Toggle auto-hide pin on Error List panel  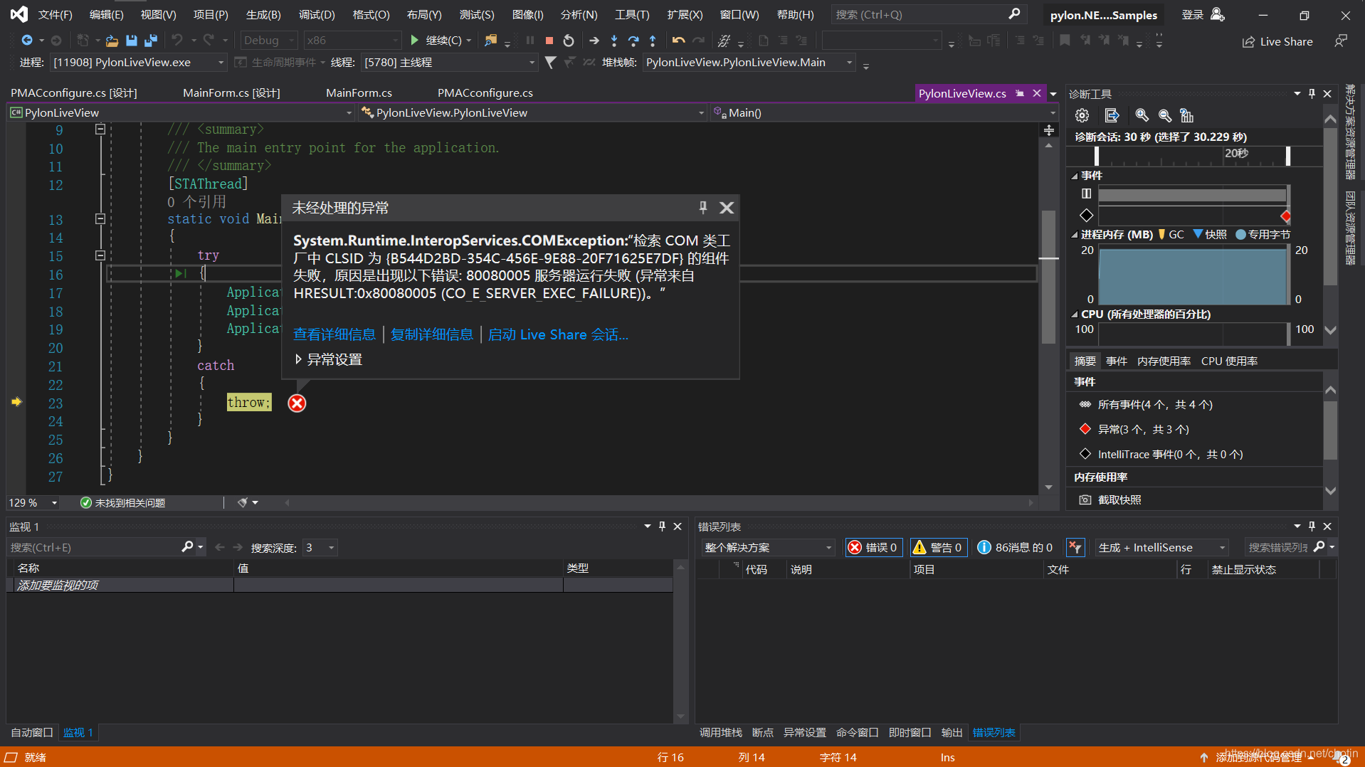[x=1312, y=527]
